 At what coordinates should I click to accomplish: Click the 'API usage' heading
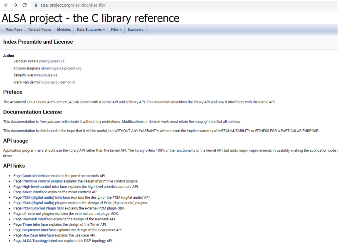(16, 140)
